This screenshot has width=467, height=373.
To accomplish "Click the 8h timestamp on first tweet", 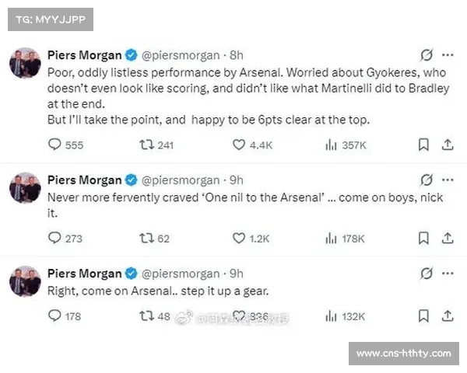I will (237, 55).
